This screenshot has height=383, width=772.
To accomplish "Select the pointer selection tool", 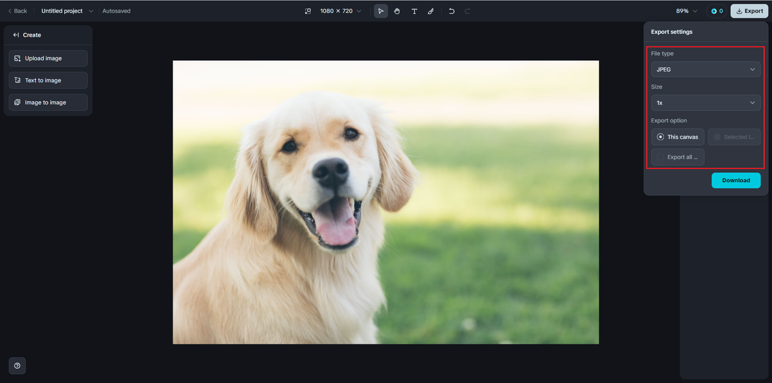I will 381,11.
